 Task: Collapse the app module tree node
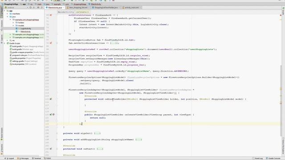click(5, 11)
